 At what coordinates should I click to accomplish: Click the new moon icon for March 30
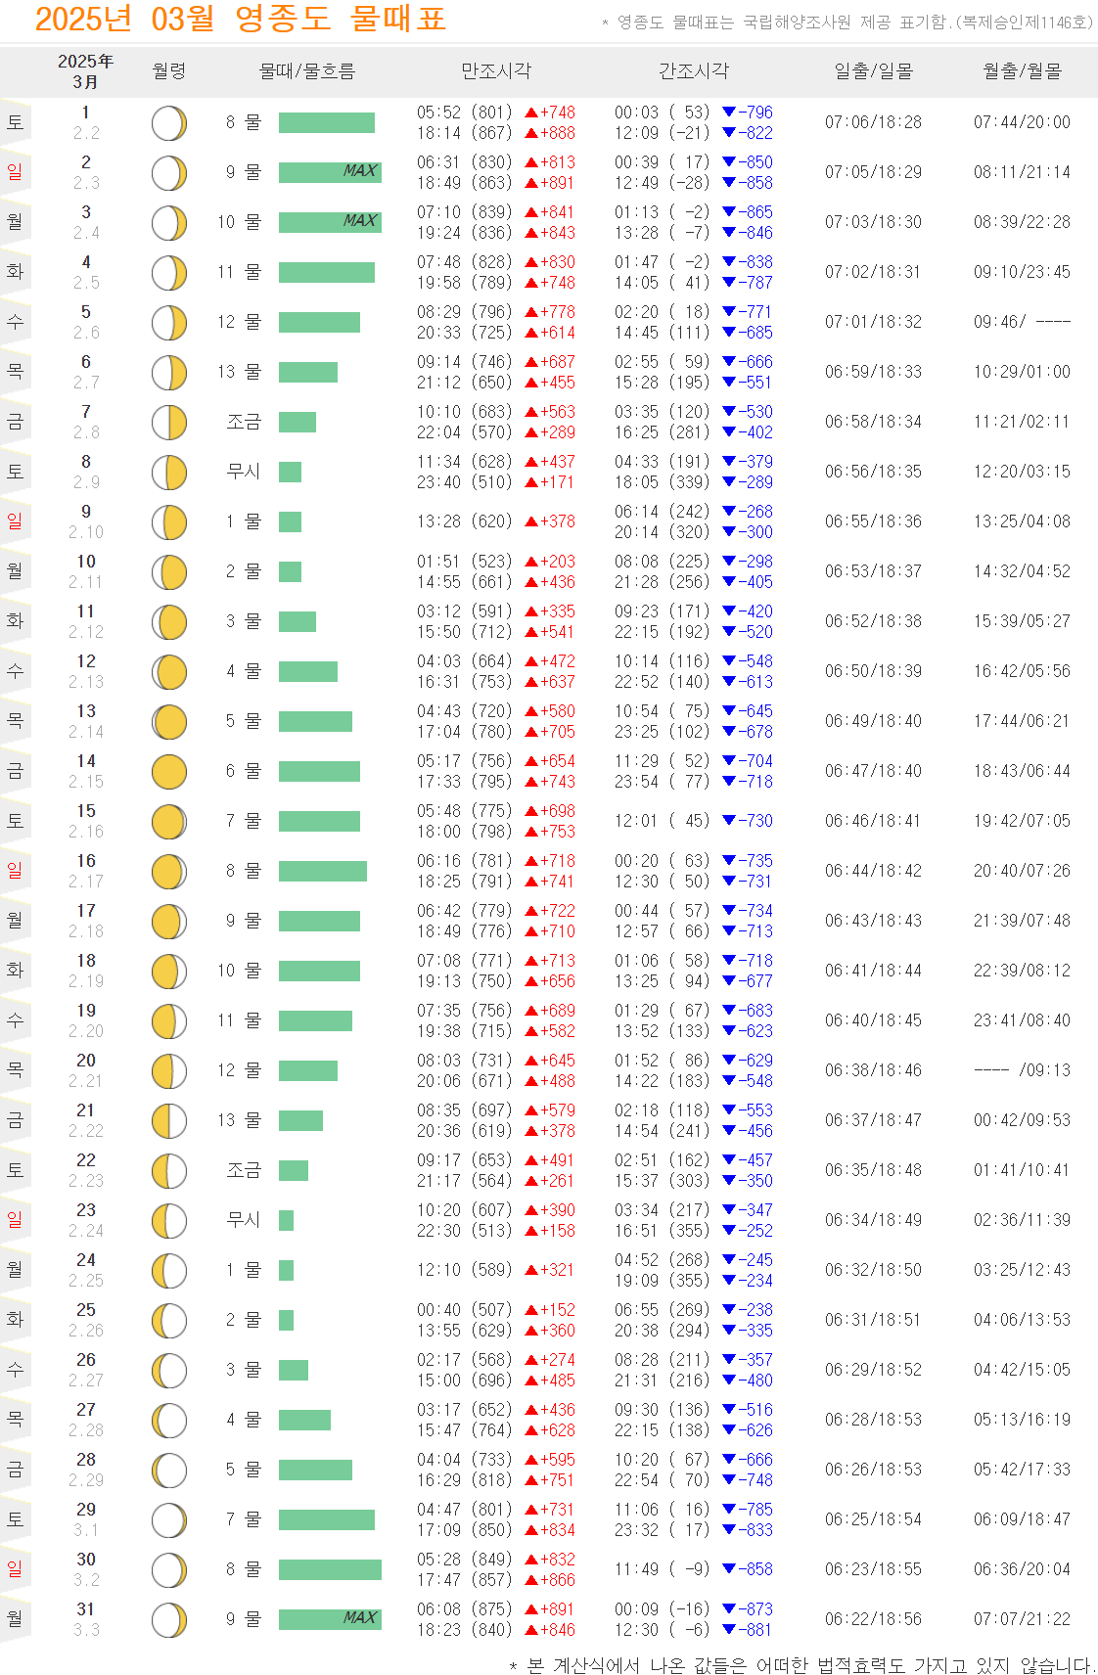tap(169, 1570)
